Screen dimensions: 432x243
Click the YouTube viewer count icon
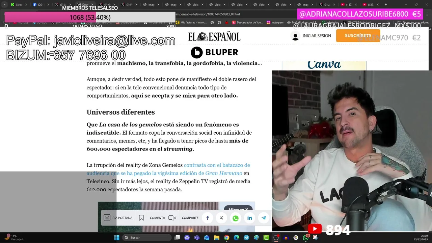pos(315,229)
